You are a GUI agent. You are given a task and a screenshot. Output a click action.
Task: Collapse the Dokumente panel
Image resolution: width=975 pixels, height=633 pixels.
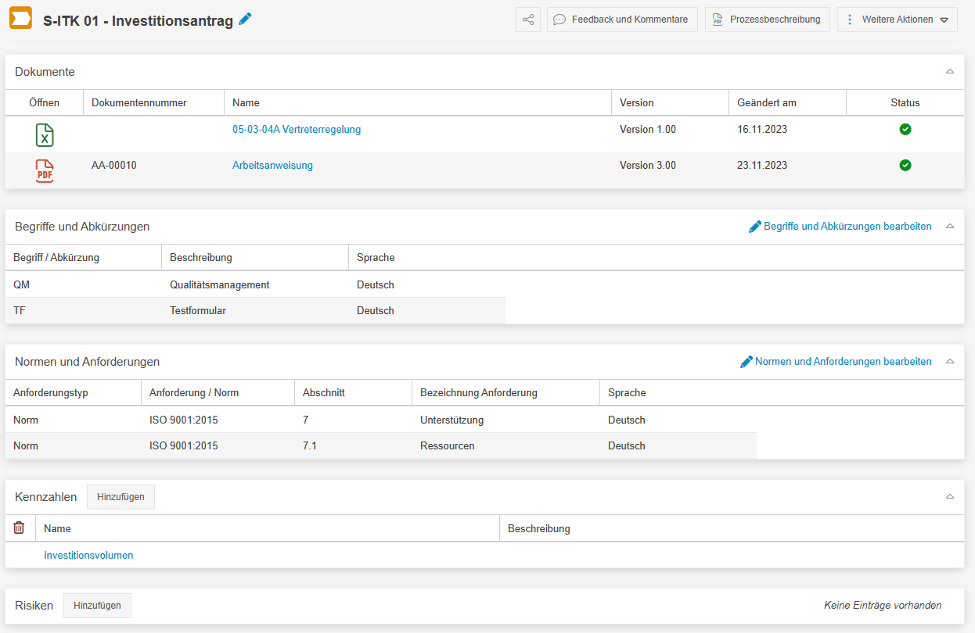coord(950,72)
